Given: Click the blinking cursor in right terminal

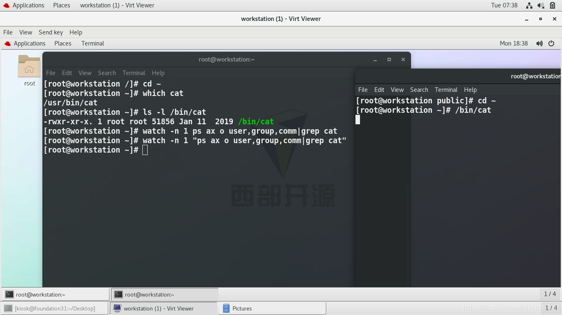Looking at the screenshot, I should 358,120.
